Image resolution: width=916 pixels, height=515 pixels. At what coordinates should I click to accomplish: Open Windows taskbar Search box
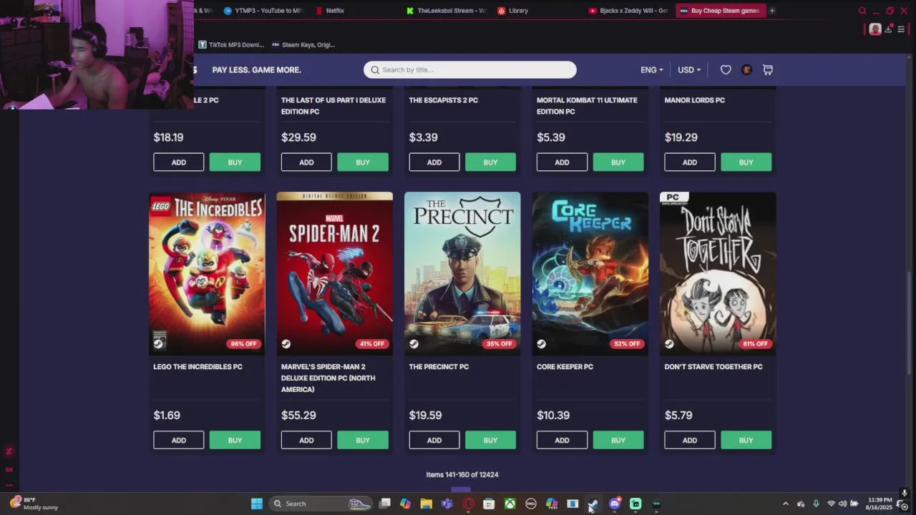[321, 504]
